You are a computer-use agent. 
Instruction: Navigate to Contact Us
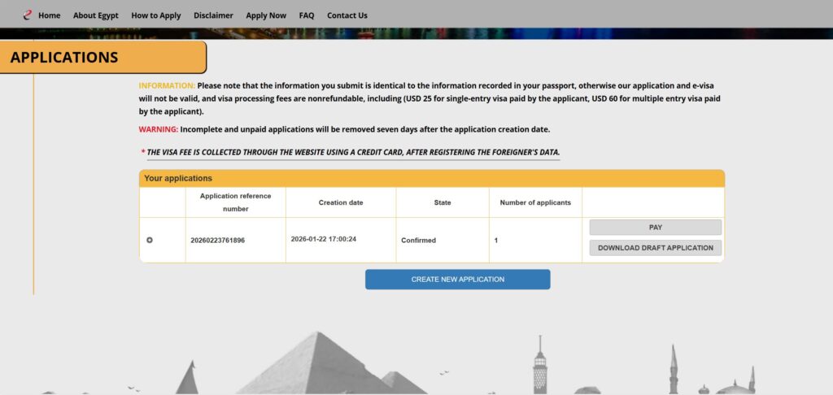pyautogui.click(x=347, y=15)
